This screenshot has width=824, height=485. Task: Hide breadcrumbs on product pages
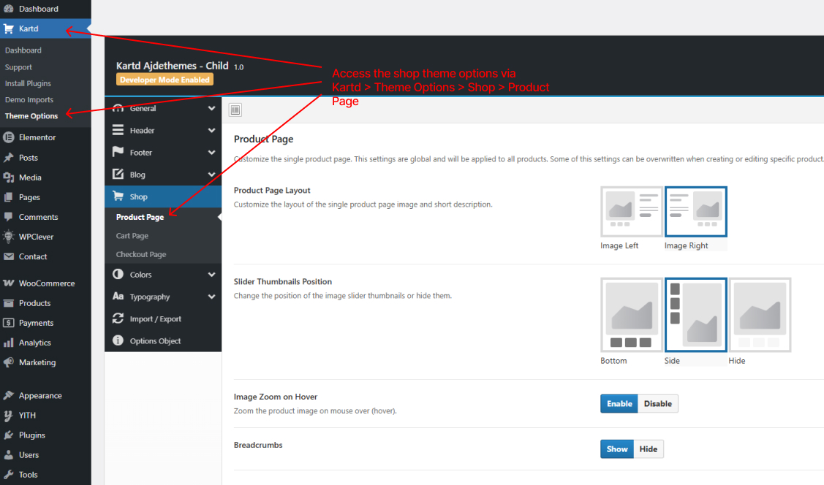[x=649, y=448]
